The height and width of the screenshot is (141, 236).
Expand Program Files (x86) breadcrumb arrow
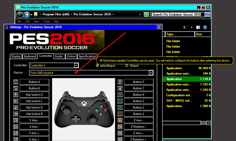point(71,14)
